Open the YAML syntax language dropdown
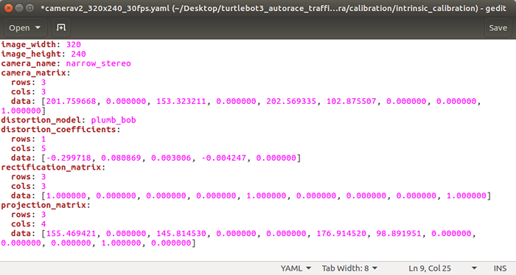The image size is (516, 275). [296, 268]
